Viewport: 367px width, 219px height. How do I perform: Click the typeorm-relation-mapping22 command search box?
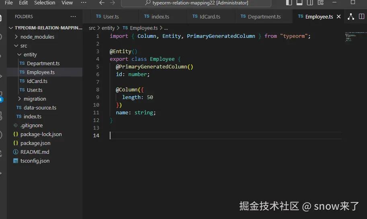tap(196, 3)
